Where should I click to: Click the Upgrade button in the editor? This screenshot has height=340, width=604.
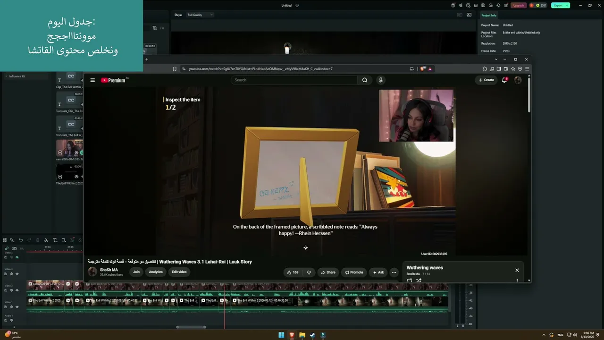519,5
